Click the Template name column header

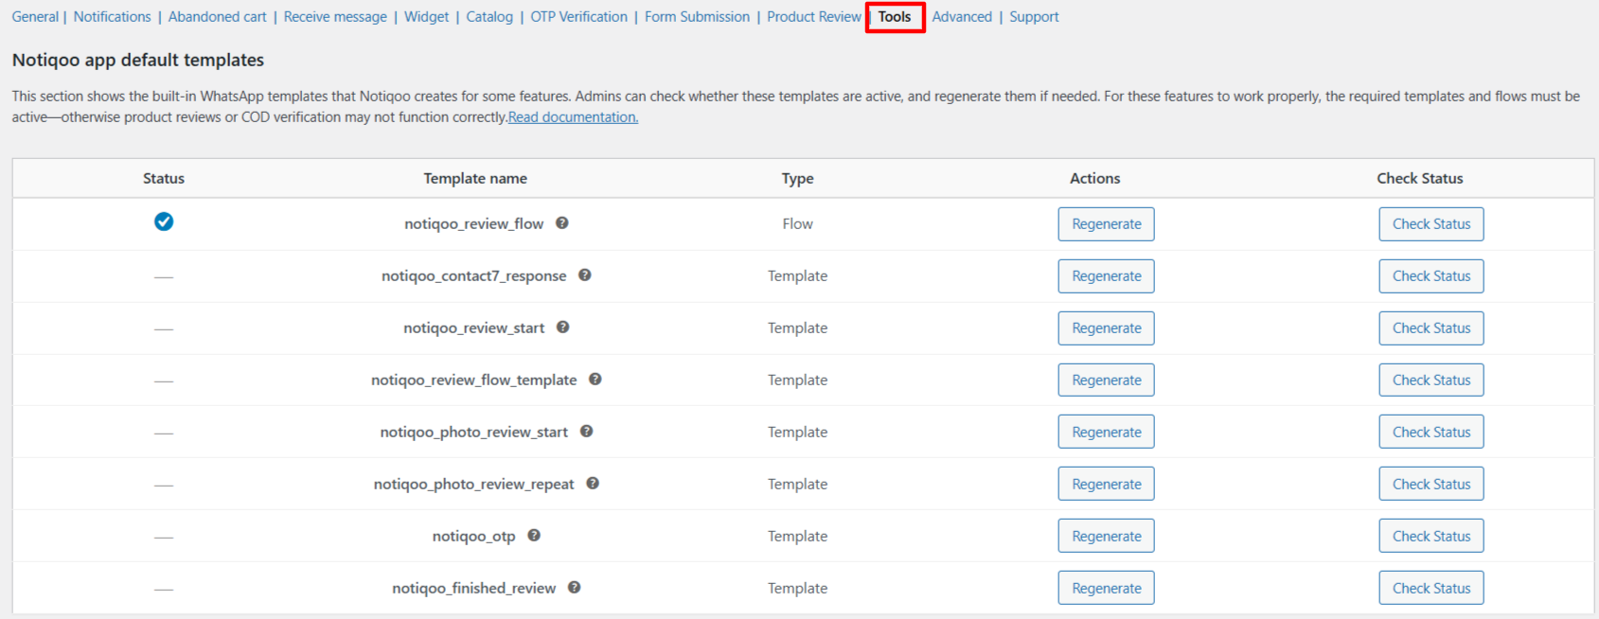tap(475, 178)
